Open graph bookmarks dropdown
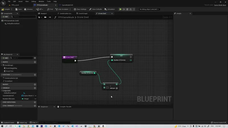 (x=40, y=17)
